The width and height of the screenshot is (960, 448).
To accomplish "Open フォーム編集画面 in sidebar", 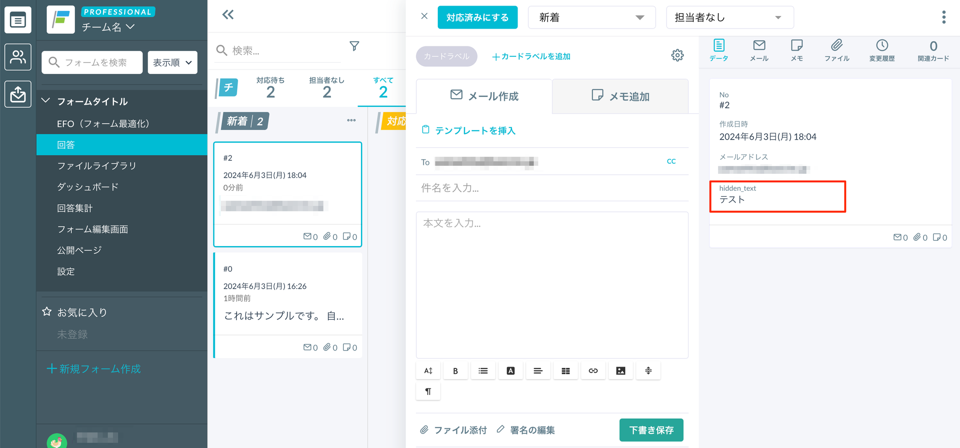I will 121,229.
